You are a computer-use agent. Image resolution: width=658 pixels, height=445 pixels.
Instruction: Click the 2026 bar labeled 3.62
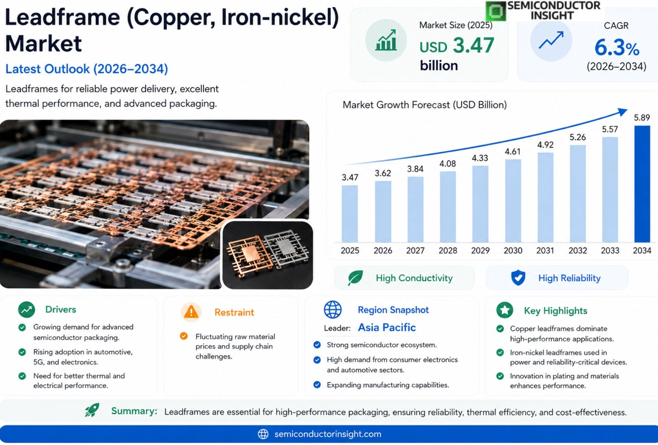pyautogui.click(x=383, y=212)
